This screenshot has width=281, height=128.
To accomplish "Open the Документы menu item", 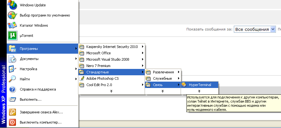I will click(29, 59).
